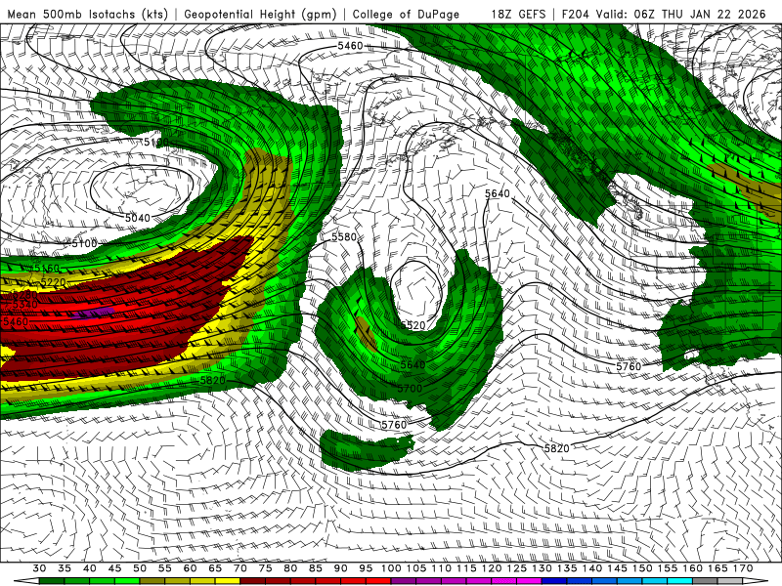The height and width of the screenshot is (586, 782).
Task: Select the dark blue 130–135 kt swatch
Action: pos(553,581)
